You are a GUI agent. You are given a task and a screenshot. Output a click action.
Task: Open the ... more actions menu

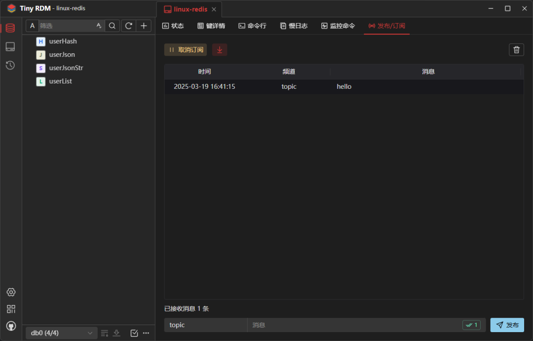coord(146,333)
